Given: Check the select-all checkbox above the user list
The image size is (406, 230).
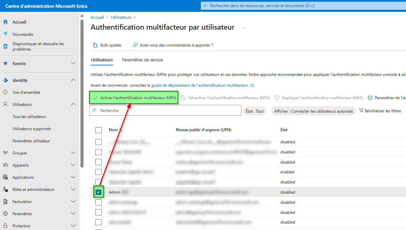Looking at the screenshot, I should tap(98, 130).
